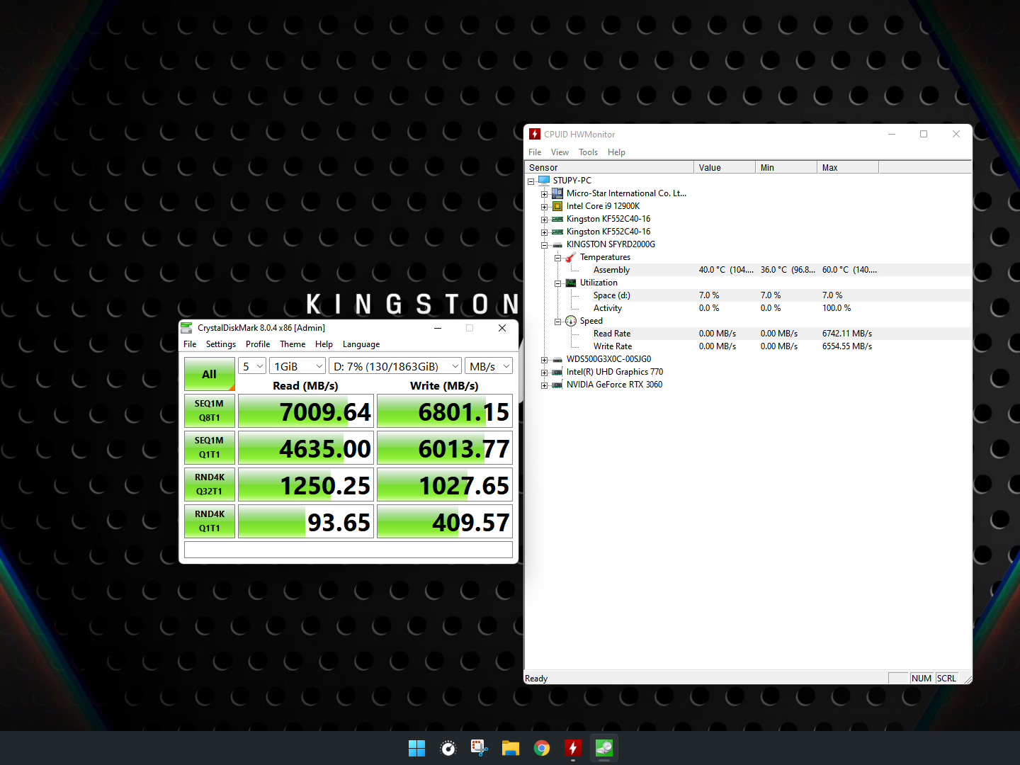
Task: Run the RND4K Q32T1 test
Action: point(210,484)
